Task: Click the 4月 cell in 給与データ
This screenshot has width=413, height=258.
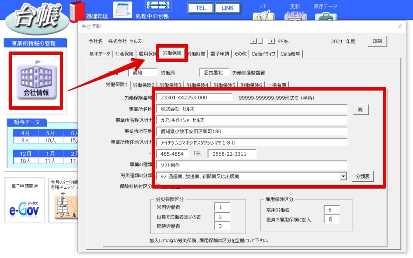Action: tap(26, 133)
